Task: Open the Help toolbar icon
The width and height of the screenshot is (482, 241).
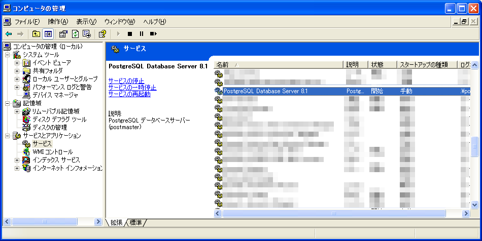Action: pos(102,34)
